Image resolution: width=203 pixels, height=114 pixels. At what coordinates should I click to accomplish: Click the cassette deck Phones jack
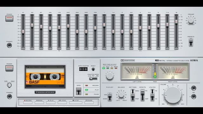9,97
